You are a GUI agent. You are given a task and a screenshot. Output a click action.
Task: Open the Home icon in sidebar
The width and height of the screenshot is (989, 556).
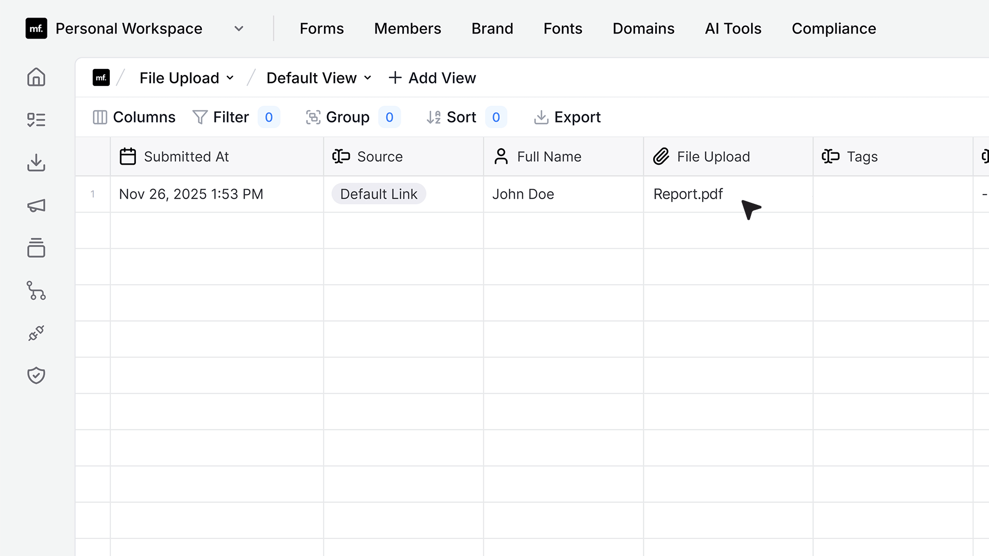pyautogui.click(x=36, y=77)
